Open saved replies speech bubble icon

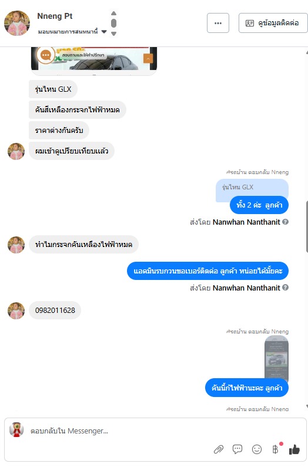tap(237, 449)
